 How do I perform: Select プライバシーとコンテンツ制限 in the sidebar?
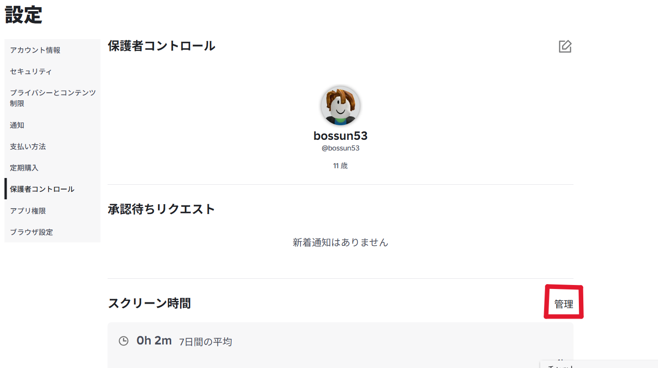point(52,98)
